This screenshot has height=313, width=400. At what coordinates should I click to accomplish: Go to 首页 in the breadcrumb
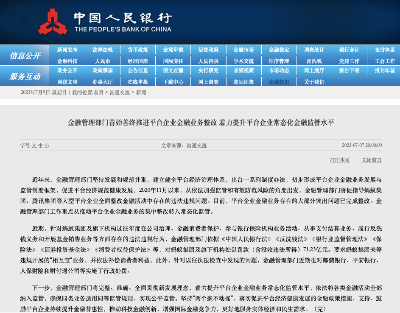98,92
